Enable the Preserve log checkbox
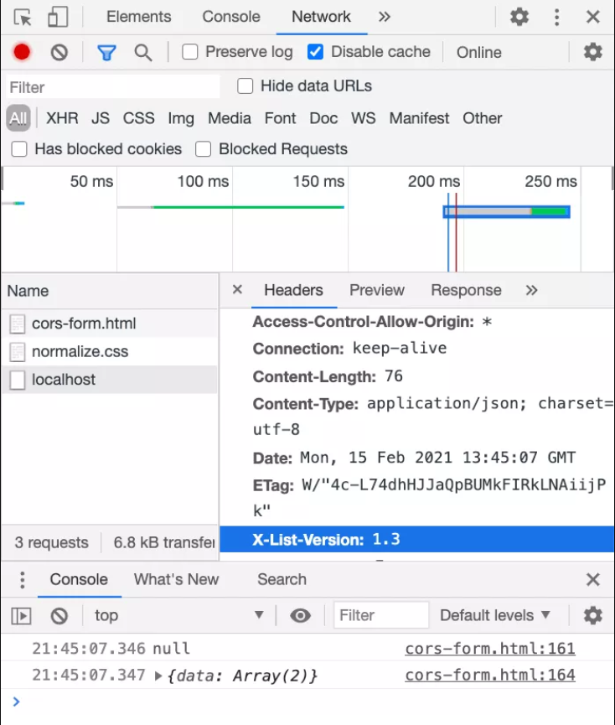 click(x=190, y=52)
